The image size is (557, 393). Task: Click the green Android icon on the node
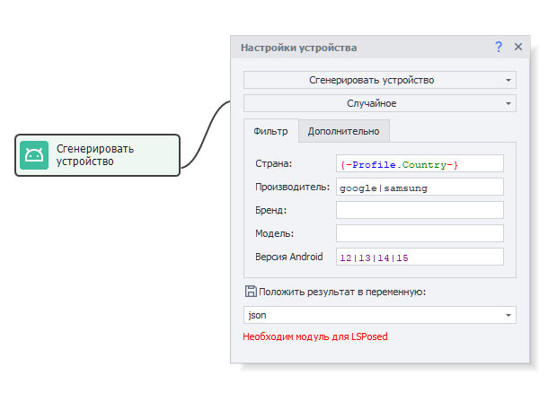pos(35,155)
